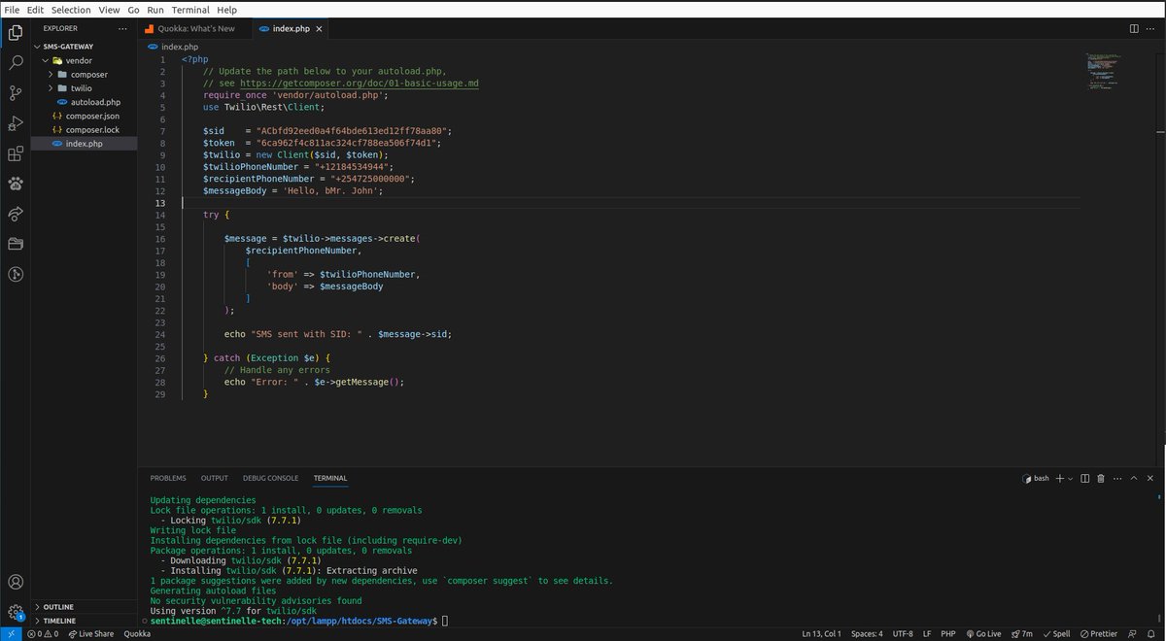This screenshot has width=1166, height=641.
Task: Open editor more actions ellipsis
Action: (x=1151, y=29)
